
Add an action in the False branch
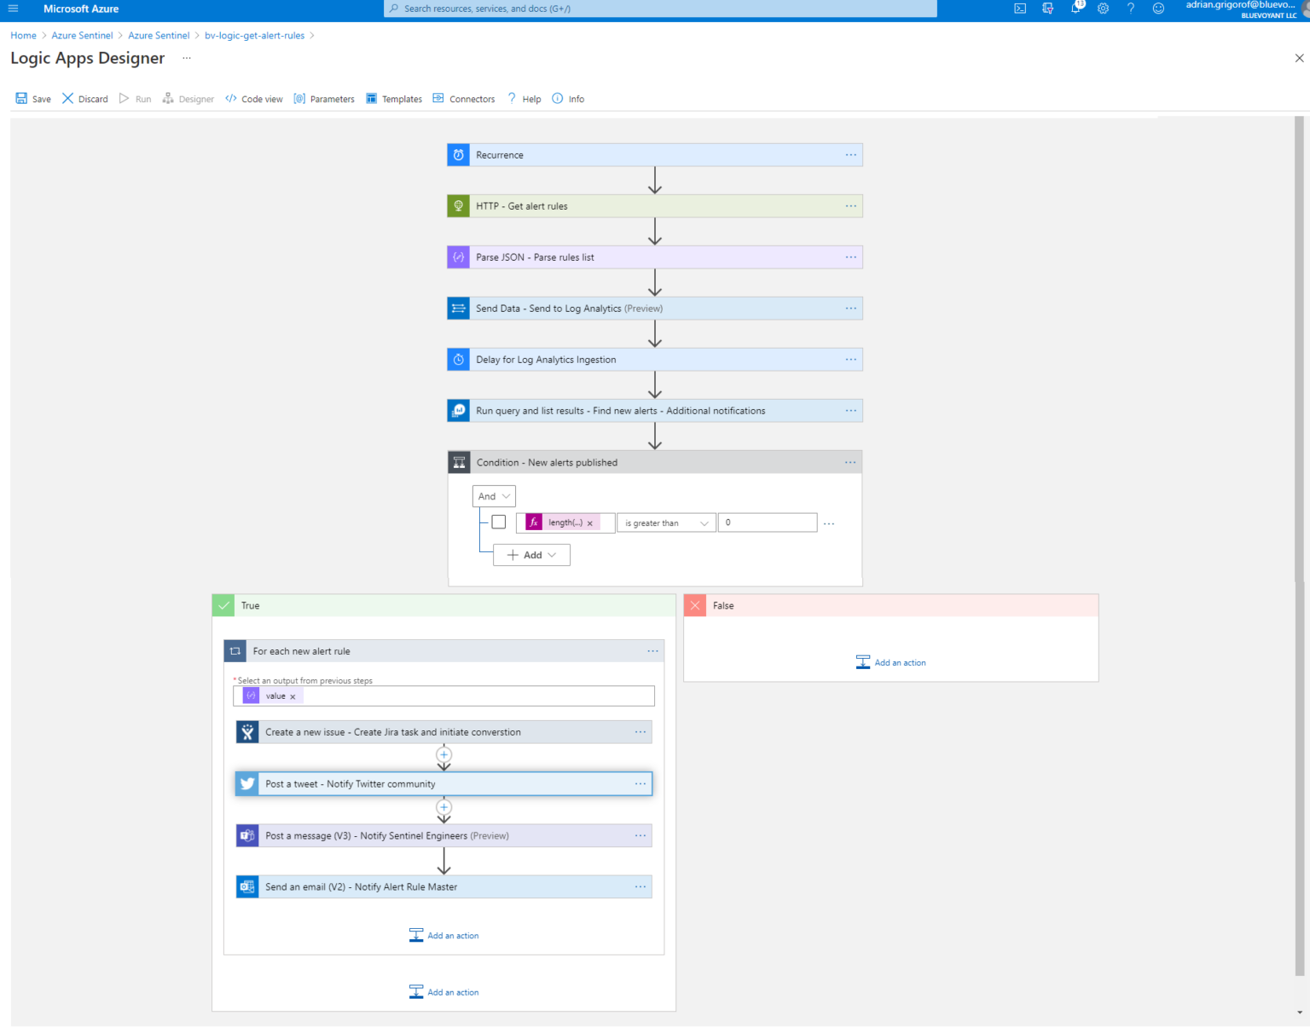(x=890, y=662)
